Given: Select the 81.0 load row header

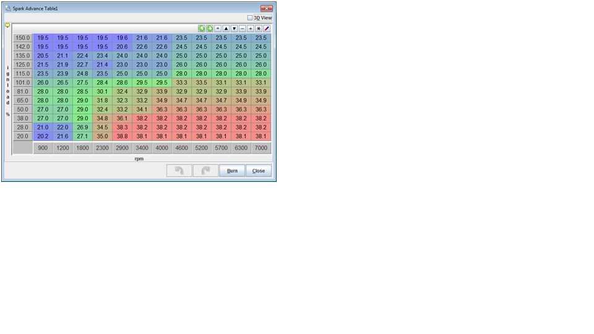Looking at the screenshot, I should point(23,92).
